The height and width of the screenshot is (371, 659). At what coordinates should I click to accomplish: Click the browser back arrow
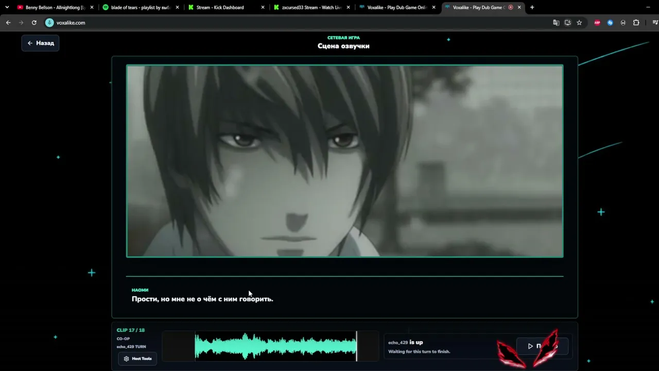8,23
